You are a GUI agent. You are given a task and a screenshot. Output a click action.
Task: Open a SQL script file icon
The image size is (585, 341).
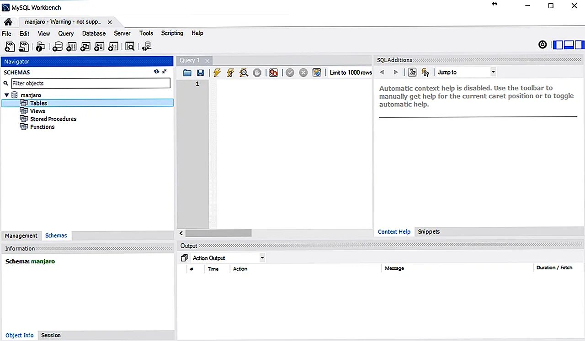pyautogui.click(x=24, y=47)
